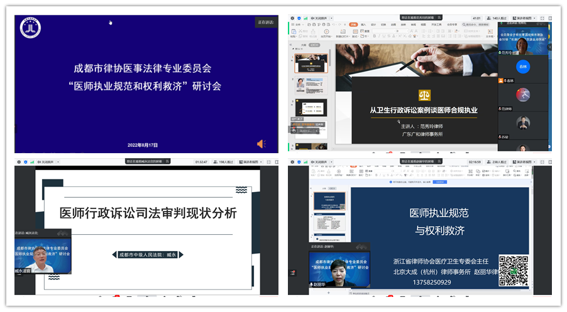Open meeting info icon in 01:32:47 meeting

click(19, 162)
